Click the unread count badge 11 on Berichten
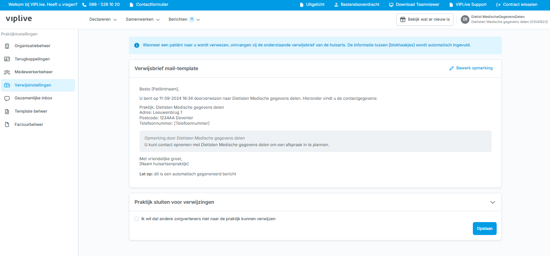This screenshot has width=550, height=256. point(192,19)
